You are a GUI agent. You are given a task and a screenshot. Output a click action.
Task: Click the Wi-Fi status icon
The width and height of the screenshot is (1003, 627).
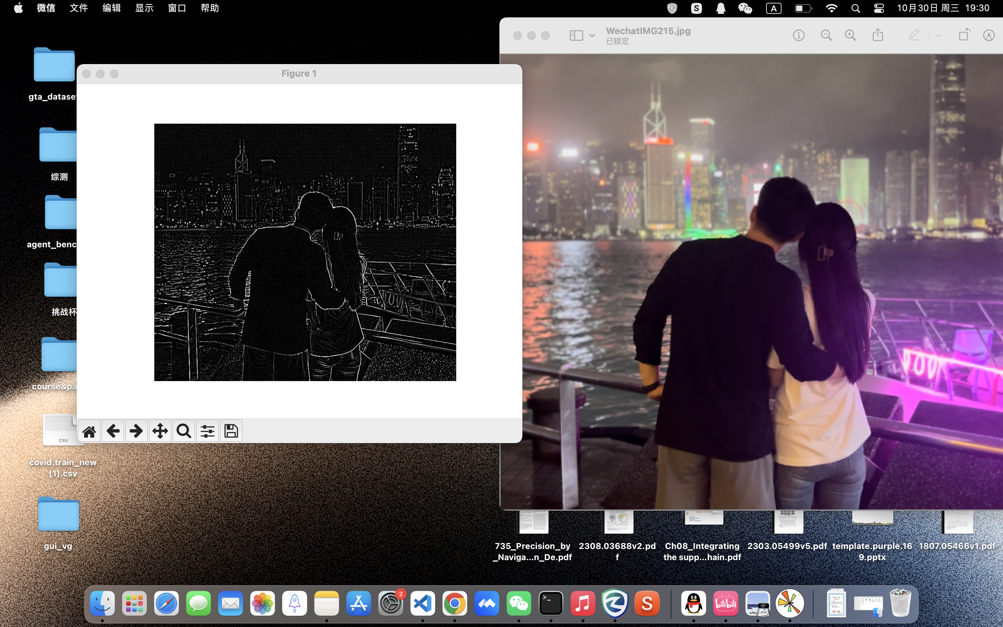(831, 8)
